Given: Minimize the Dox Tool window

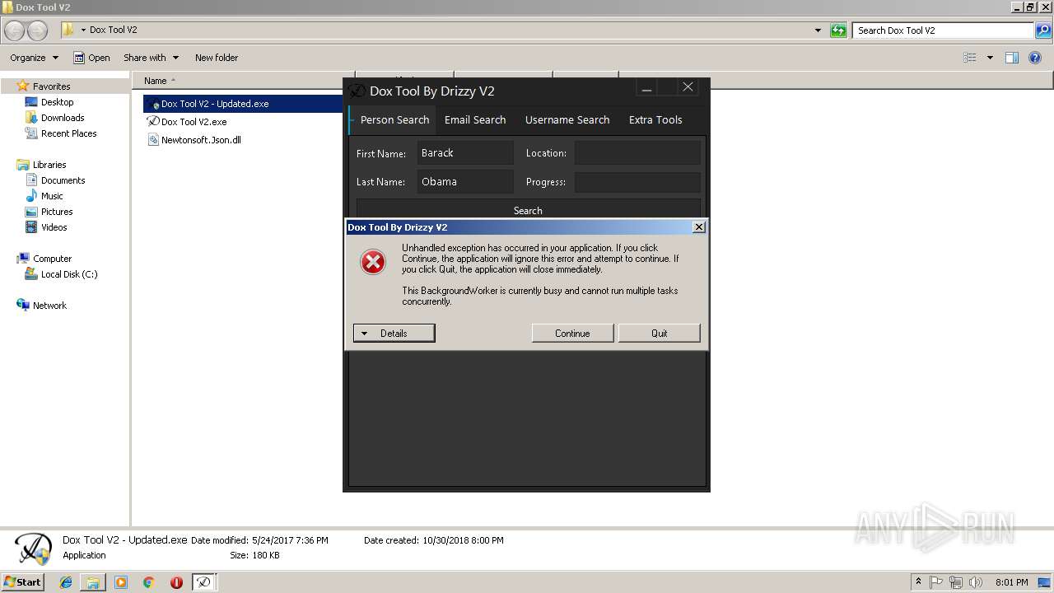Looking at the screenshot, I should pyautogui.click(x=647, y=88).
